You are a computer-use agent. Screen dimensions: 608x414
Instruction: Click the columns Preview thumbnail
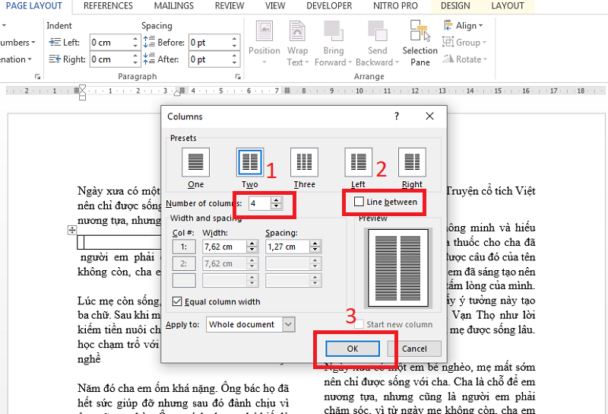[397, 268]
